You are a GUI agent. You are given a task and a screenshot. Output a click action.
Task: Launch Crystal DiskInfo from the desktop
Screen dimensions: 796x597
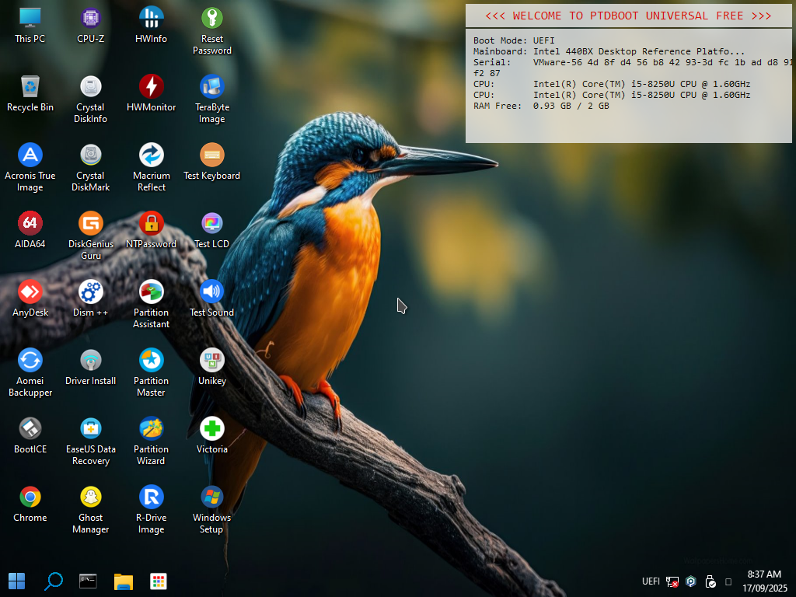click(x=91, y=86)
